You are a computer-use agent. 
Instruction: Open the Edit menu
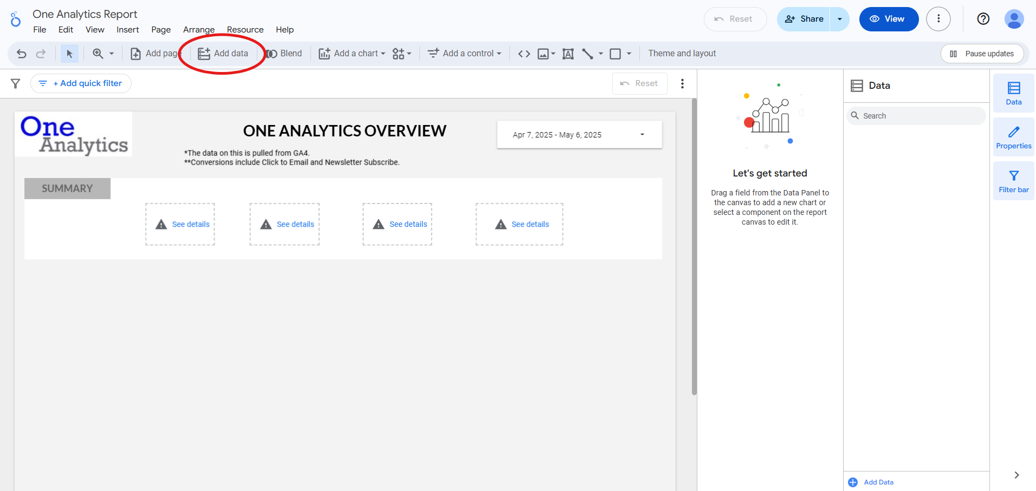coord(66,30)
